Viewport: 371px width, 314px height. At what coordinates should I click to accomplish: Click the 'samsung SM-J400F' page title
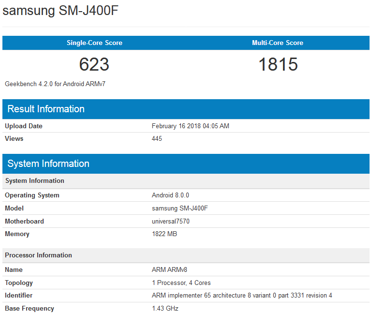(x=60, y=11)
